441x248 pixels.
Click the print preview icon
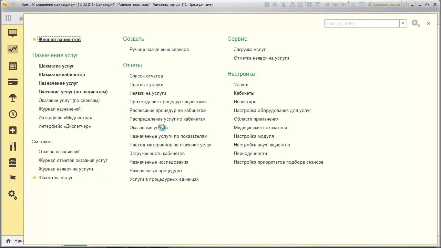283,4
